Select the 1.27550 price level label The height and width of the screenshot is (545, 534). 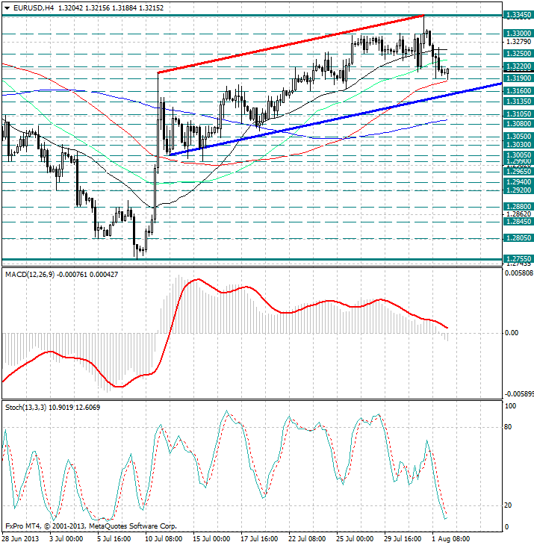pyautogui.click(x=518, y=259)
